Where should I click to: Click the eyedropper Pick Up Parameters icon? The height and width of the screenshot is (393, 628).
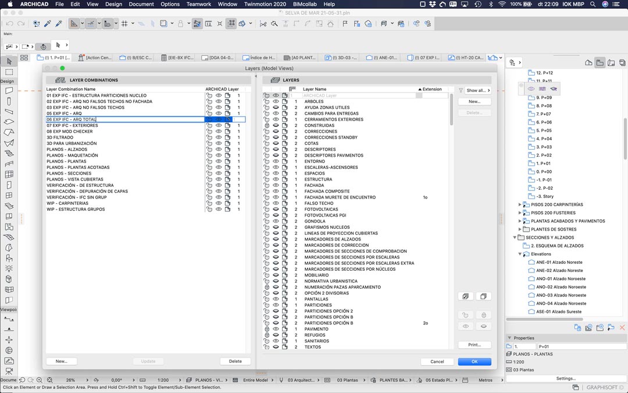[x=48, y=24]
